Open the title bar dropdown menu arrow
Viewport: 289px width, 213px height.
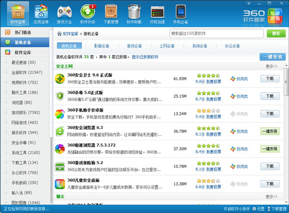[249, 3]
